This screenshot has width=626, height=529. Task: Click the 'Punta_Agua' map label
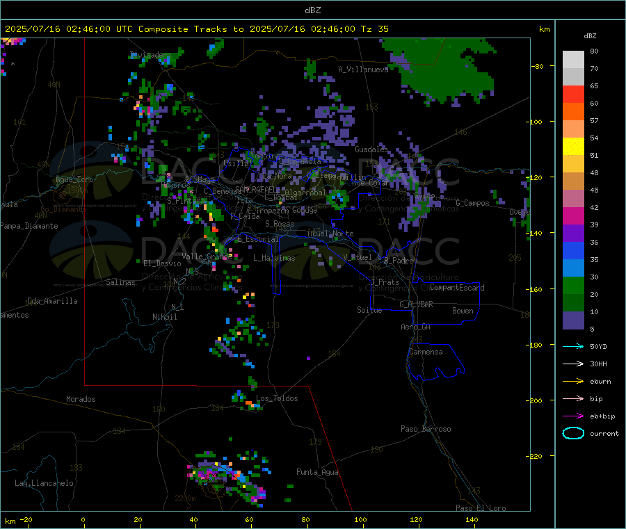click(x=317, y=472)
